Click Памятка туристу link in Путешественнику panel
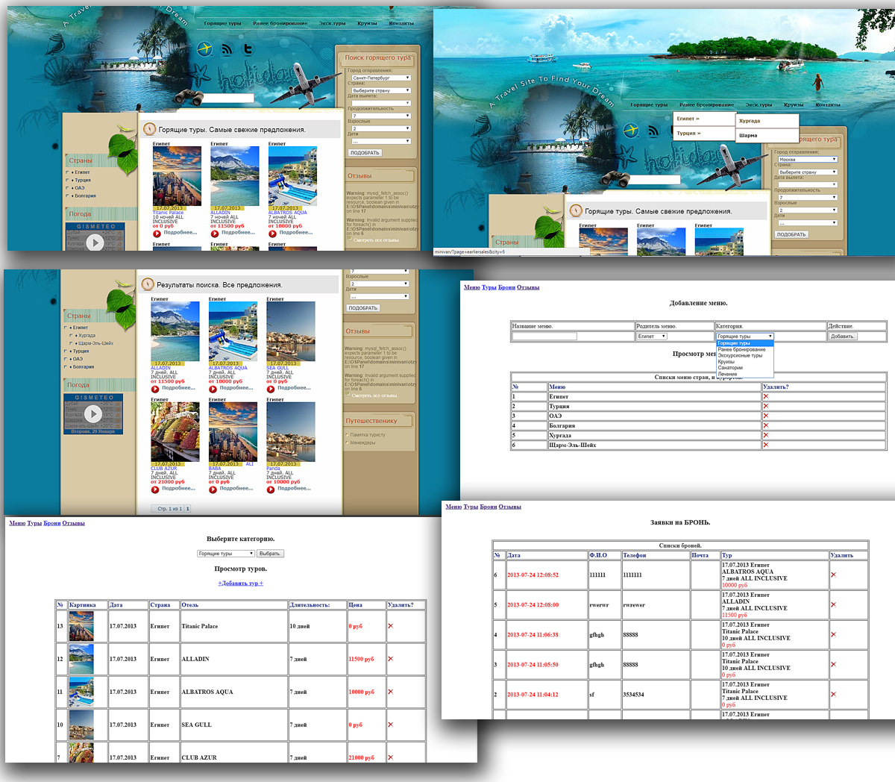This screenshot has height=782, width=895. pos(368,435)
